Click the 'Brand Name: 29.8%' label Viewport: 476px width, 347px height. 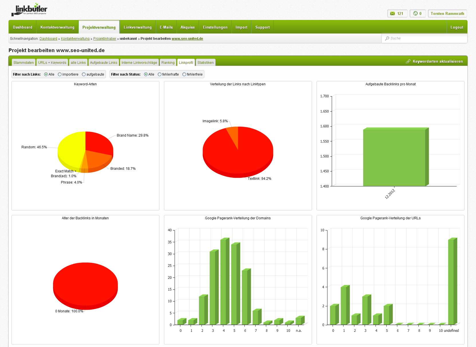[133, 135]
